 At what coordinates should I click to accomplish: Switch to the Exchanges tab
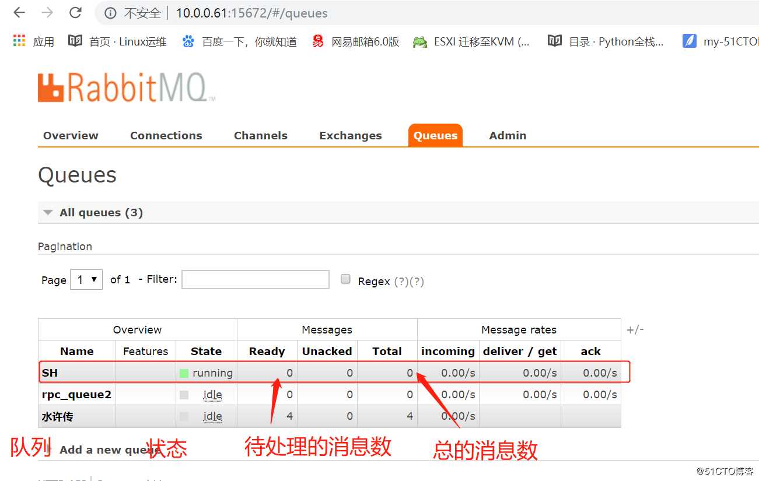[x=351, y=135]
